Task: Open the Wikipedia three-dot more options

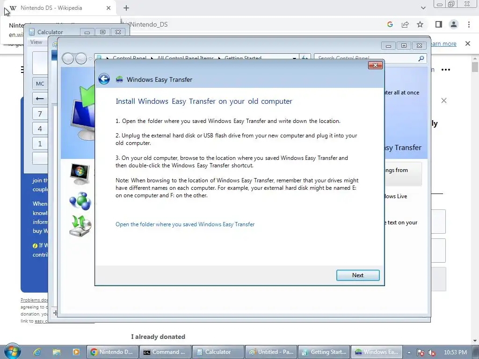Action: [x=446, y=70]
